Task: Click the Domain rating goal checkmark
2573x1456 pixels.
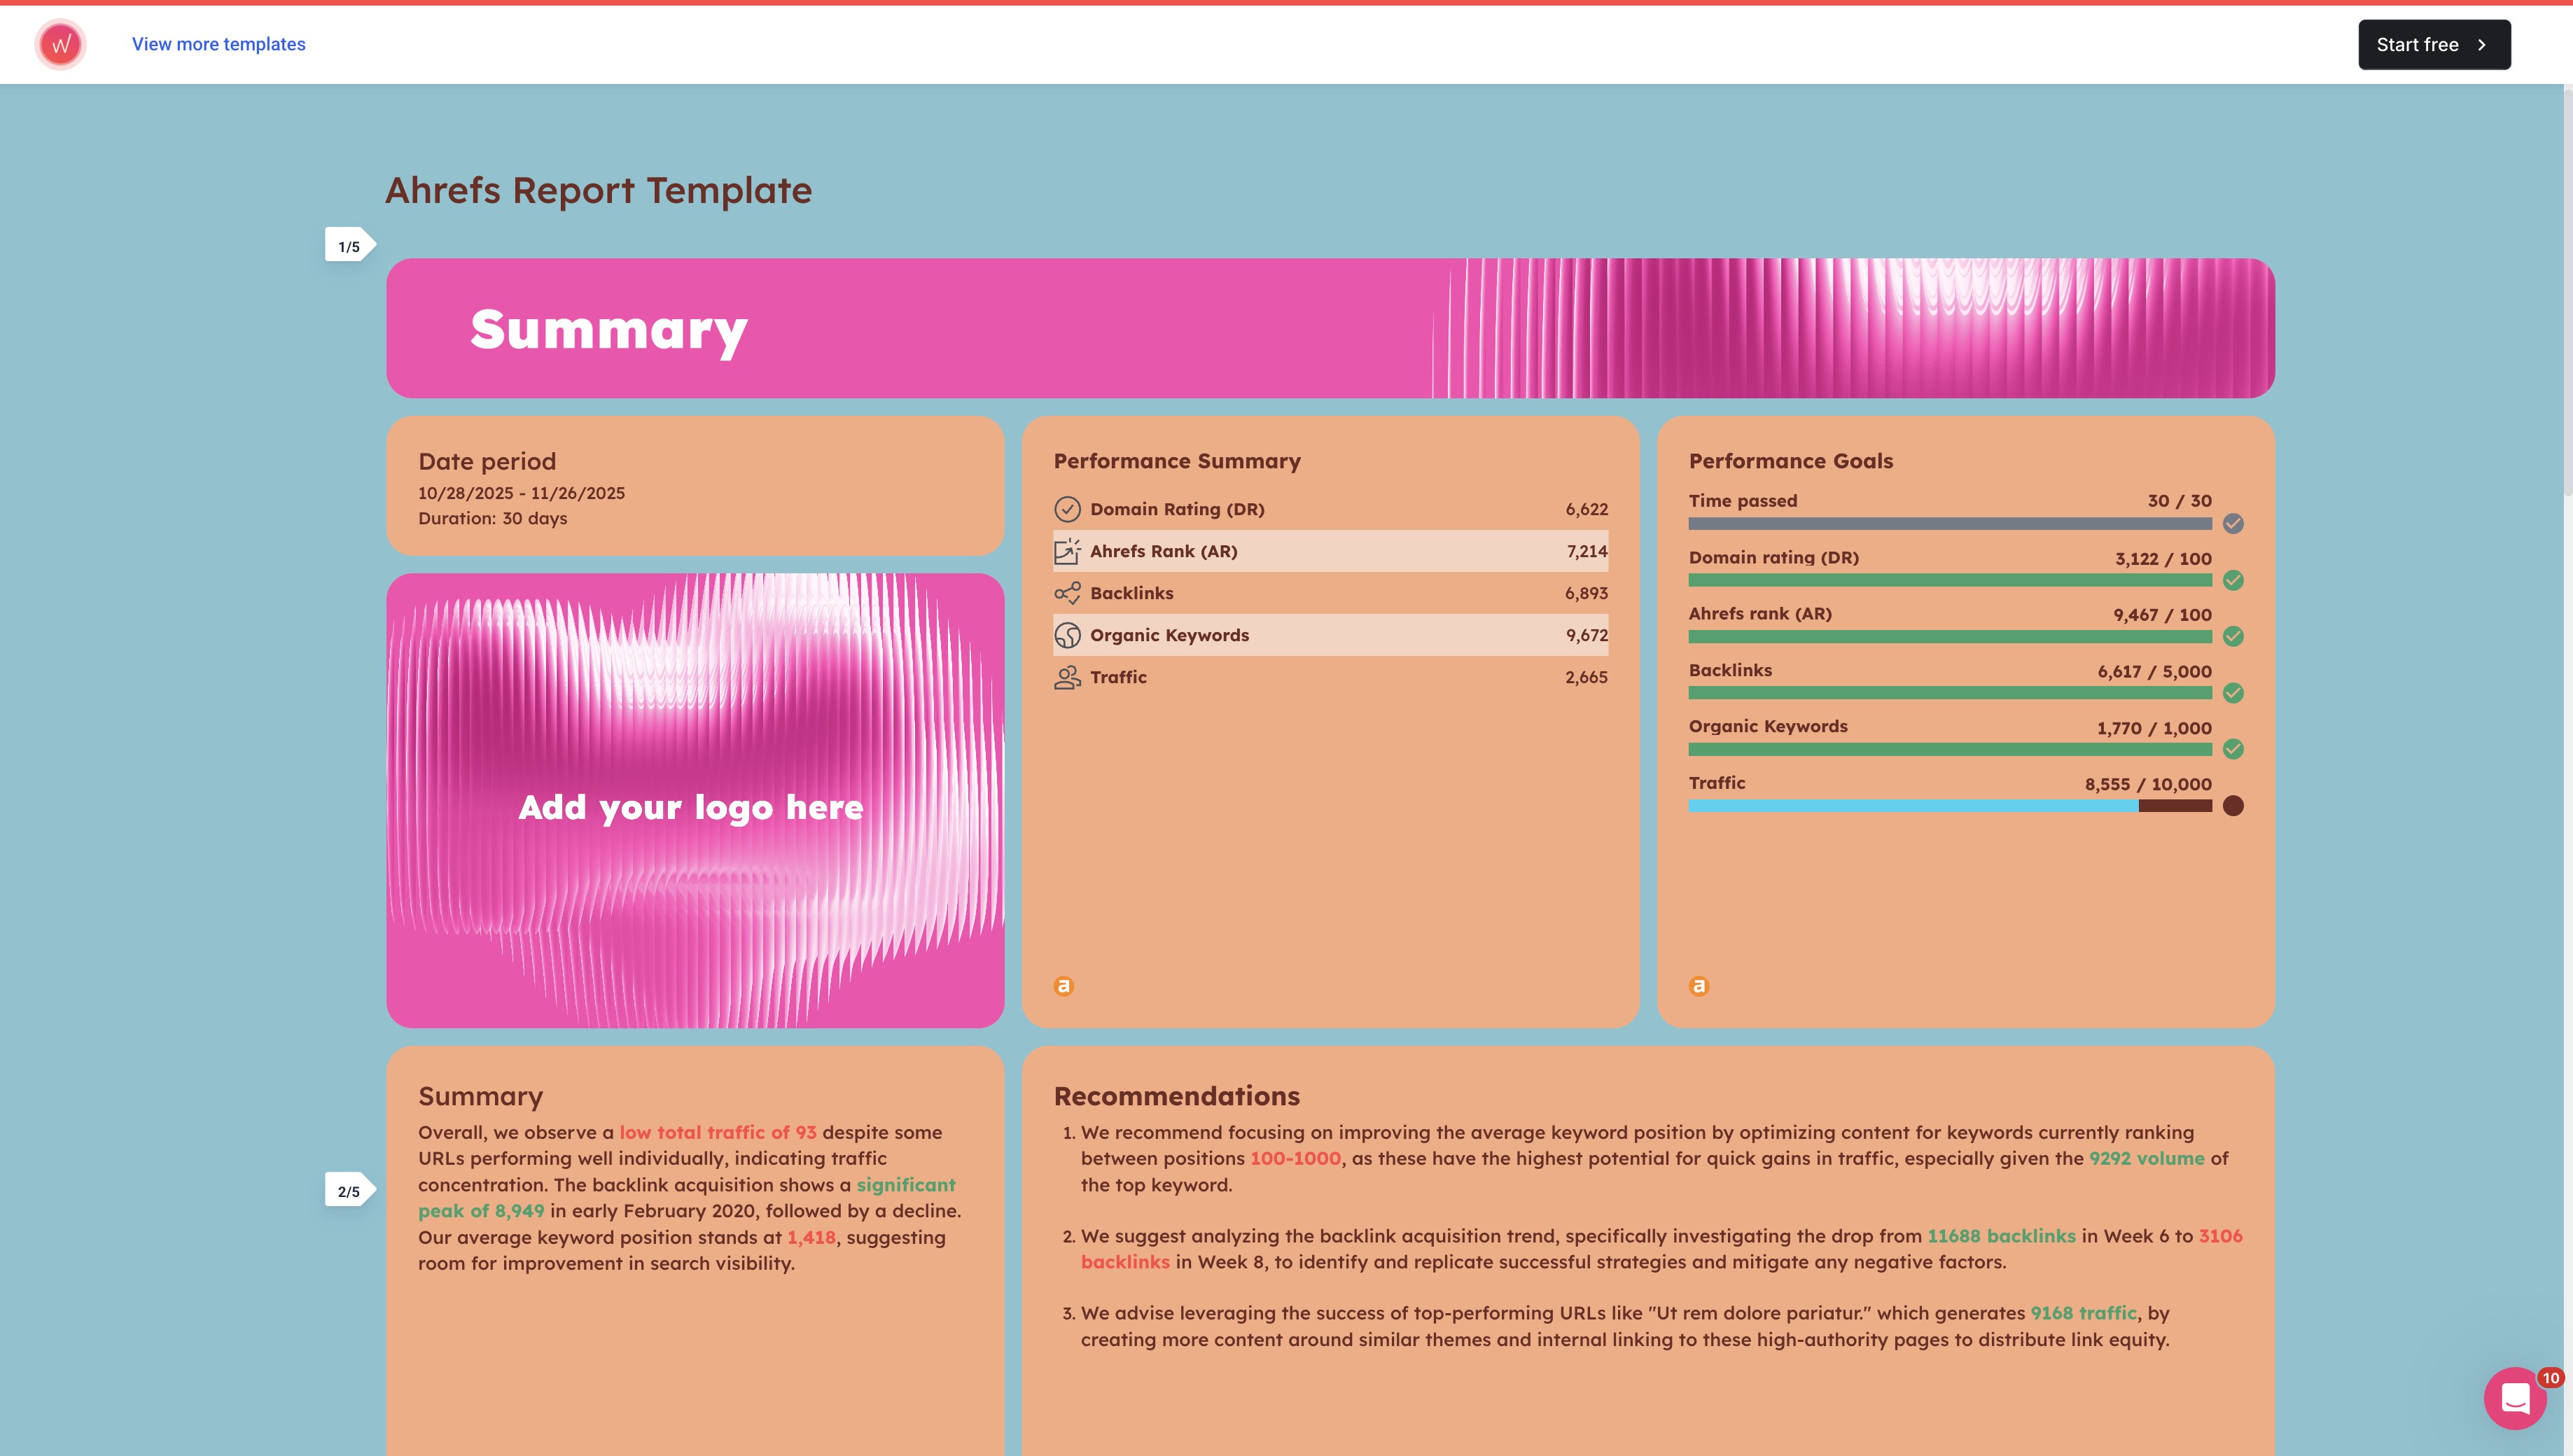Action: [2233, 580]
